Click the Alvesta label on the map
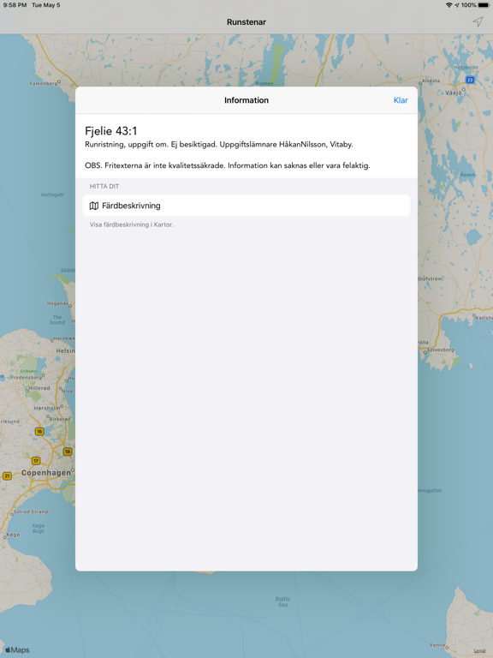 431,81
